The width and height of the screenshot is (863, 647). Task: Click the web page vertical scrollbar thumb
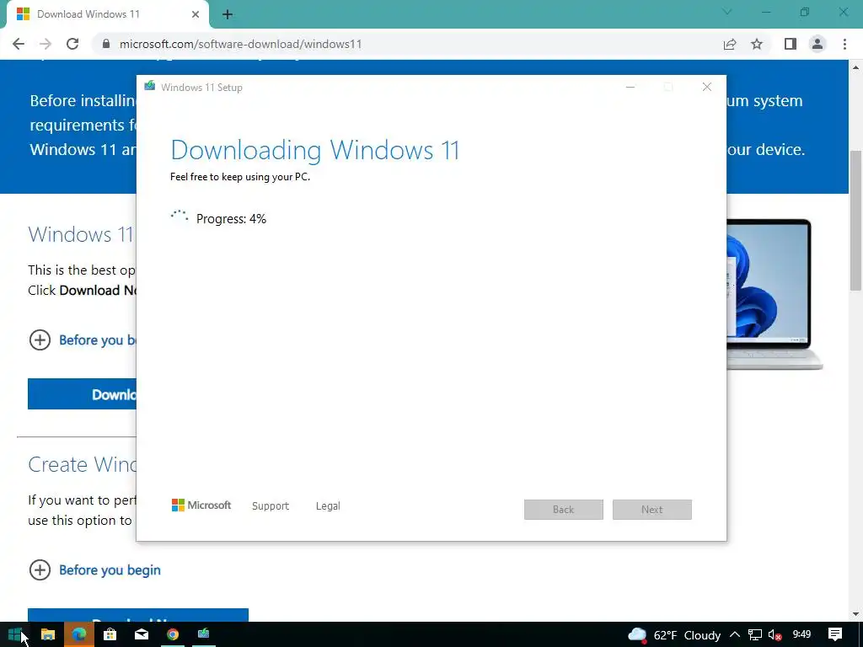(856, 220)
